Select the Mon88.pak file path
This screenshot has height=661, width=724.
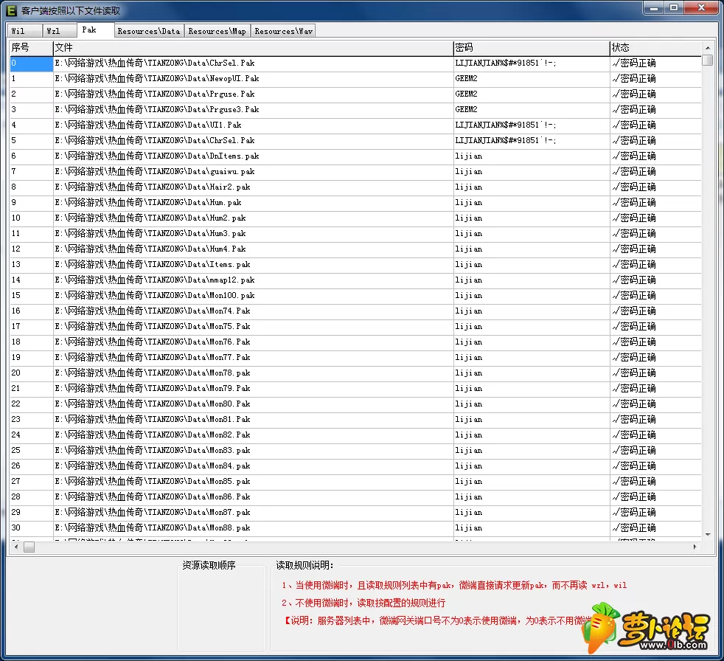[x=153, y=527]
